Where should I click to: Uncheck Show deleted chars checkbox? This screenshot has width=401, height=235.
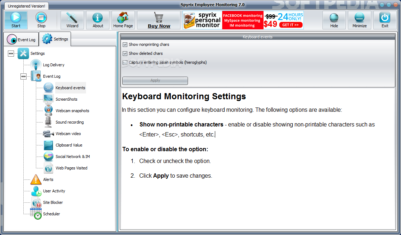point(125,53)
